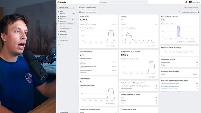
Task: Open Ventas por fuente social report
Action: tap(128, 109)
